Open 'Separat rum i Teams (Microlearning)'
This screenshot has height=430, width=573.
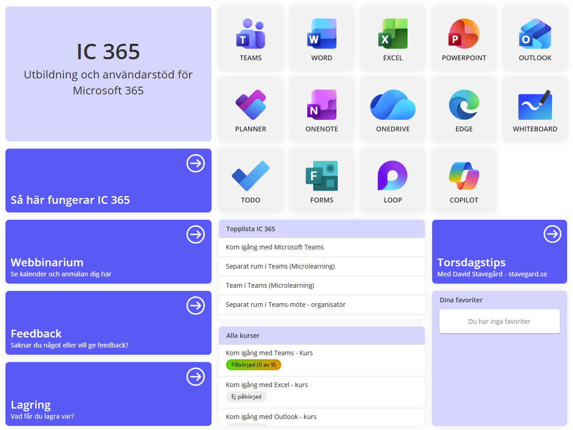(322, 266)
